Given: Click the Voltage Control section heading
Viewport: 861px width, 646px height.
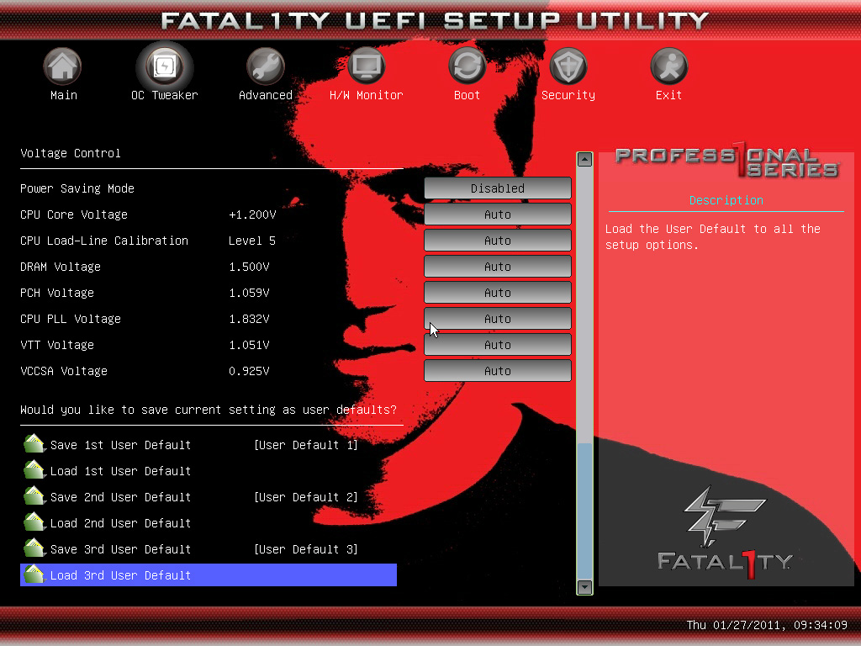Looking at the screenshot, I should (71, 153).
